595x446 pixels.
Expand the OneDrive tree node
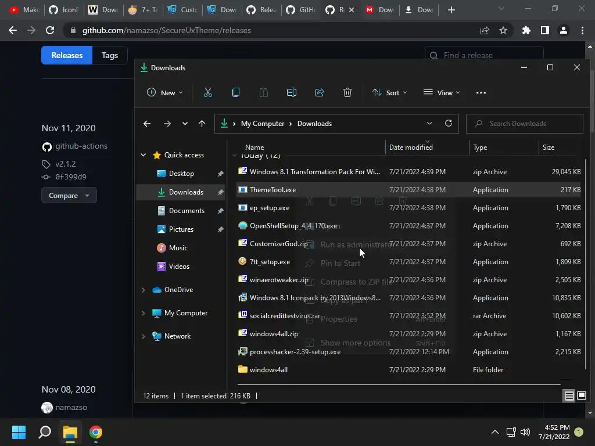144,290
